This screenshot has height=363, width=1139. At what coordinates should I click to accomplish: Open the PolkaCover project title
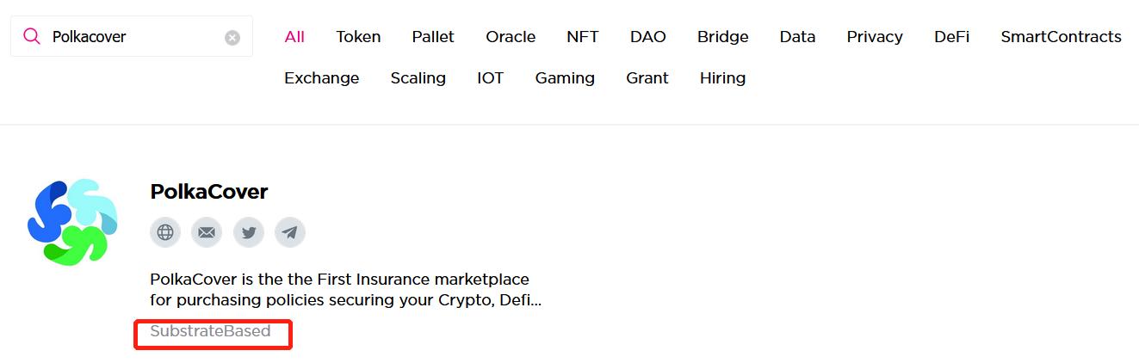[209, 192]
